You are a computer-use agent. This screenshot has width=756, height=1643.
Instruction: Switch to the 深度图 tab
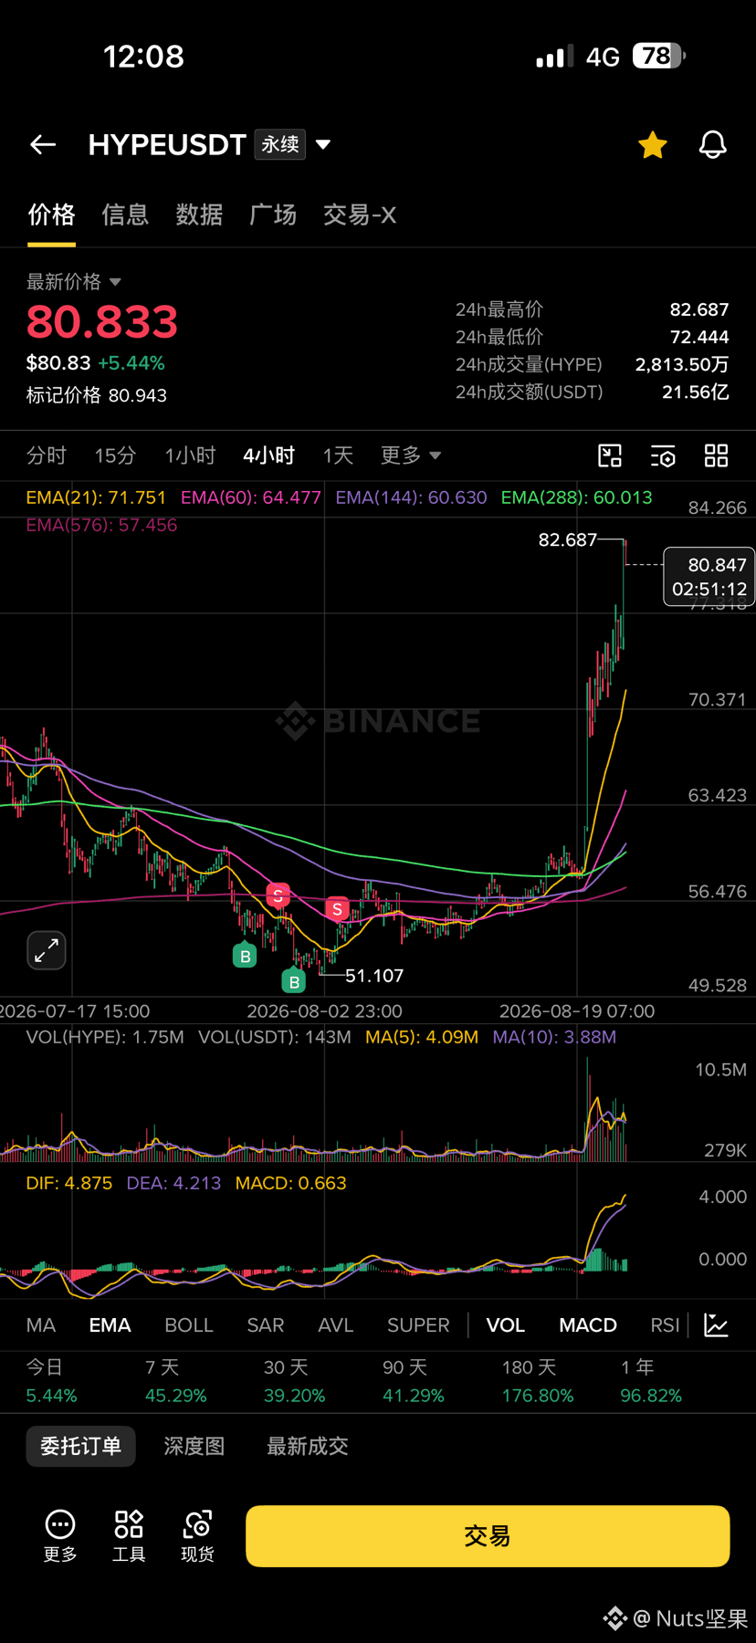click(194, 1446)
